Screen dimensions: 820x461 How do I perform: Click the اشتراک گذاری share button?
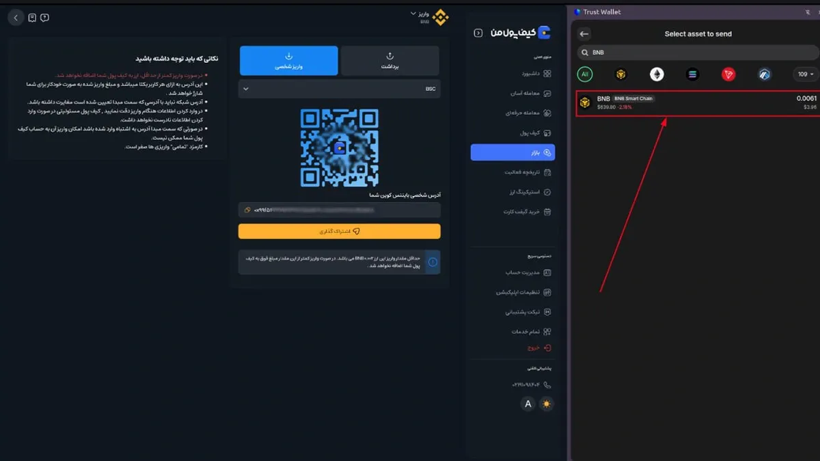[x=339, y=232]
